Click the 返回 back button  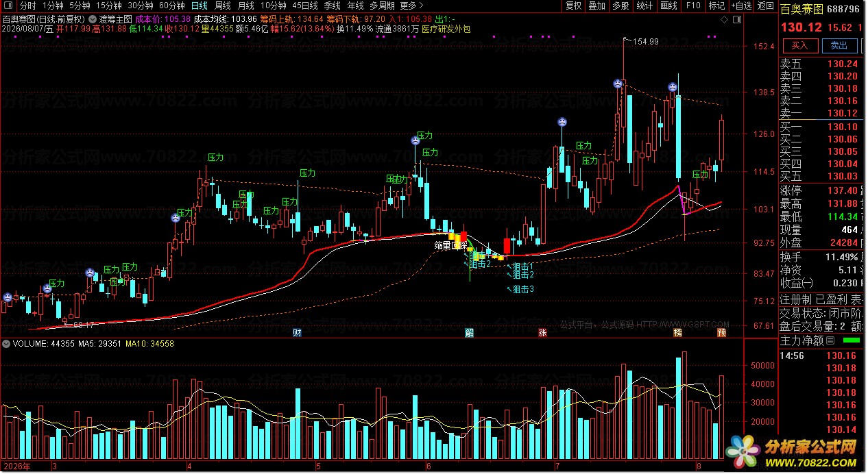[x=765, y=5]
